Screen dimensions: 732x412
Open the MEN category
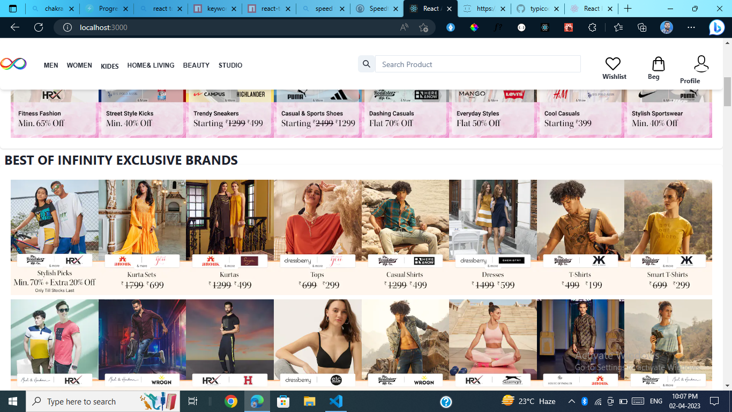(51, 65)
